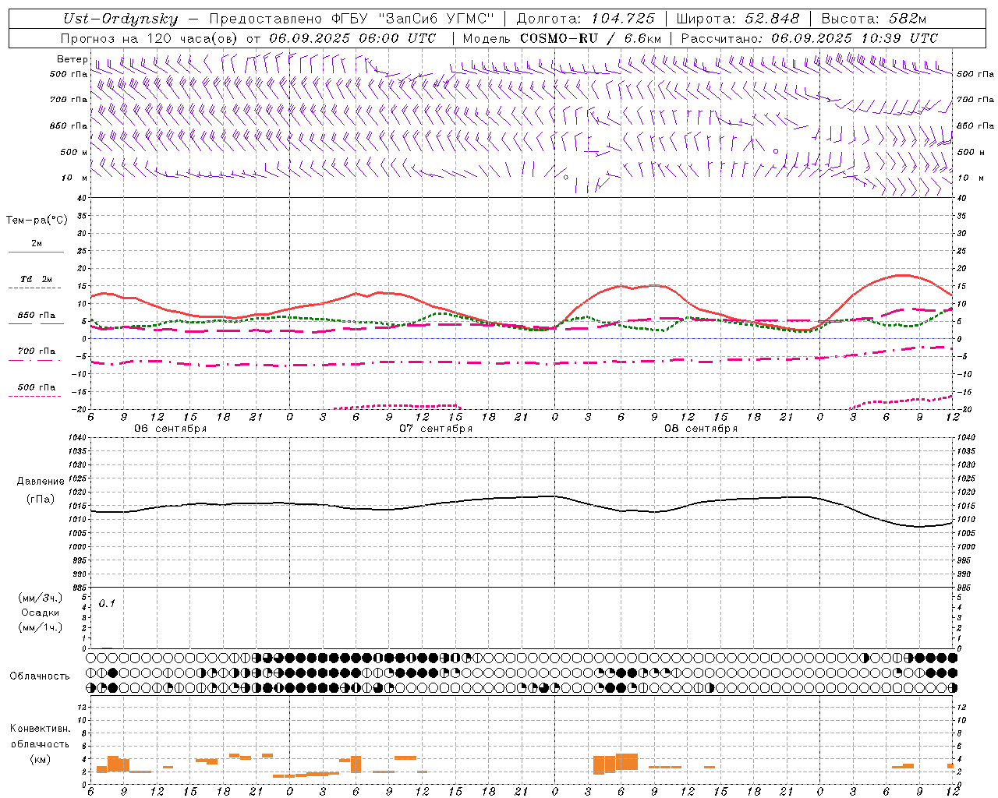This screenshot has height=798, width=998.
Task: Click the 'Тем-ра(°C)' temperature panel label
Action: 37,221
